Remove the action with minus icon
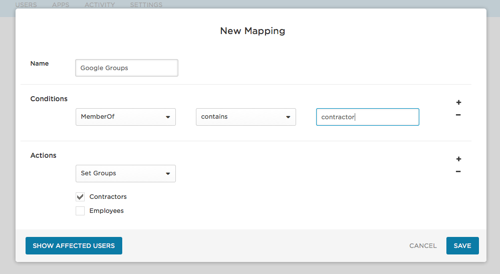The image size is (500, 274). click(x=458, y=172)
